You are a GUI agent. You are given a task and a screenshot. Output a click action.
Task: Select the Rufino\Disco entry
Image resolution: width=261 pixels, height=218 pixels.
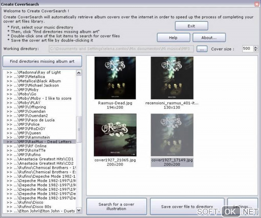pos(39,202)
